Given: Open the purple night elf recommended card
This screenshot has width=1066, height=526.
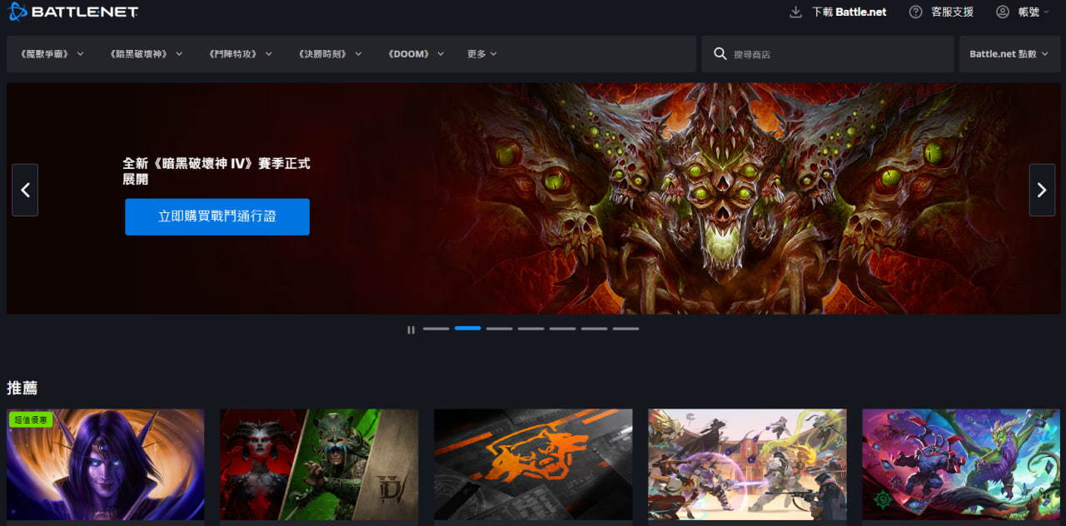Looking at the screenshot, I should click(x=106, y=464).
